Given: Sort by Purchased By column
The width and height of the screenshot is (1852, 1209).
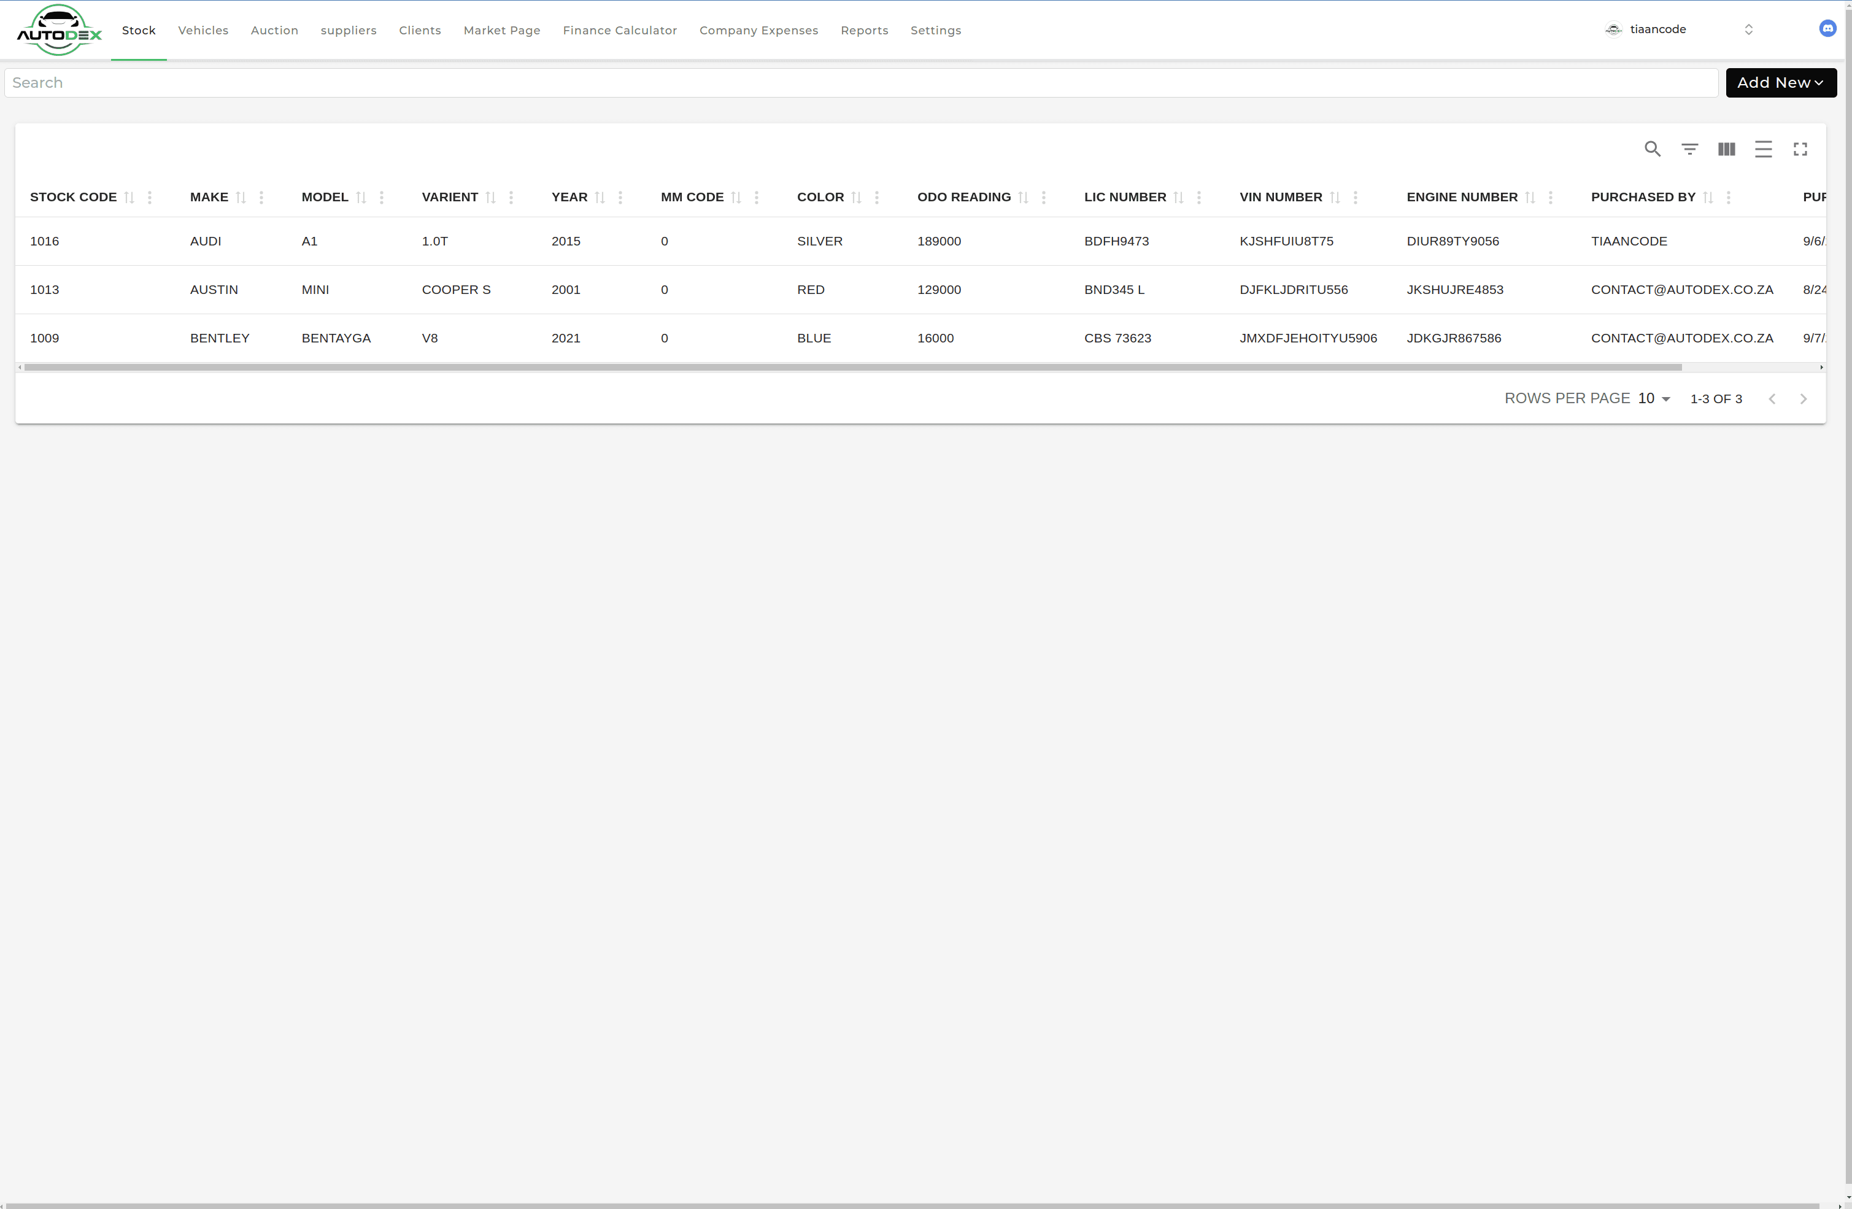Looking at the screenshot, I should click(x=1708, y=198).
